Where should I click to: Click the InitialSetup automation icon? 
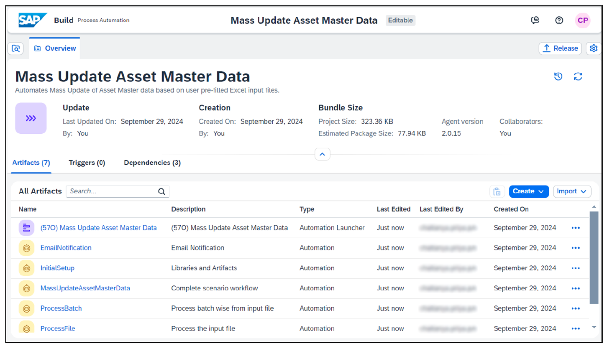(x=27, y=268)
